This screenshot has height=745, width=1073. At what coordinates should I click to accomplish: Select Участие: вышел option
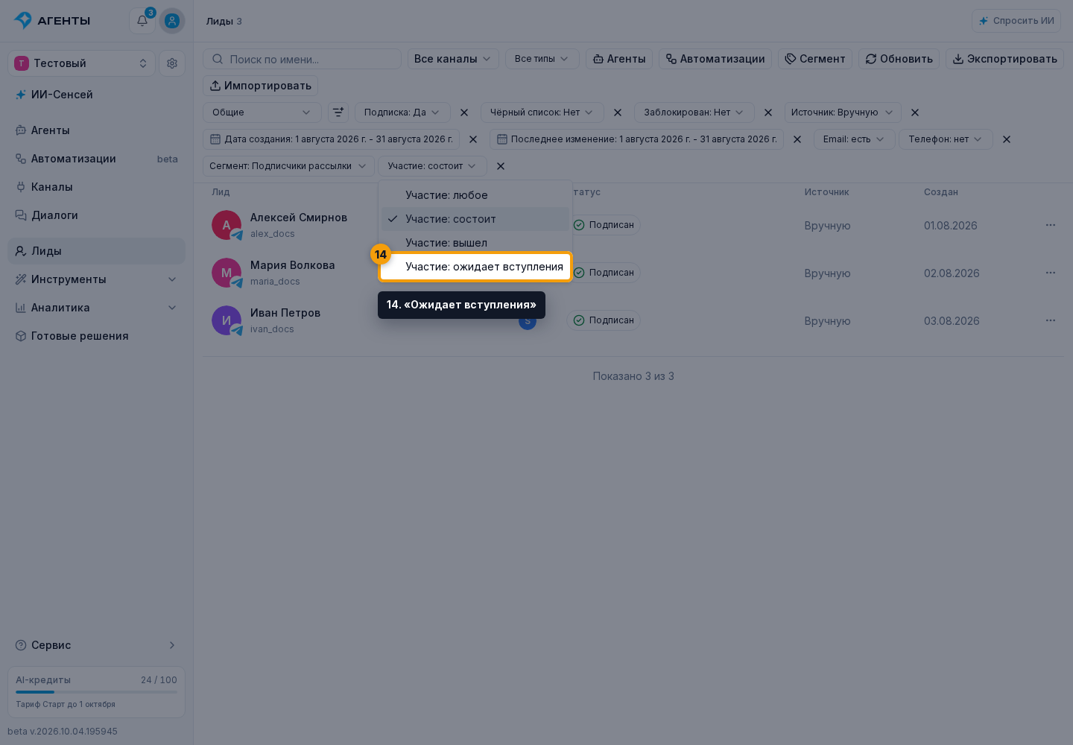(475, 243)
